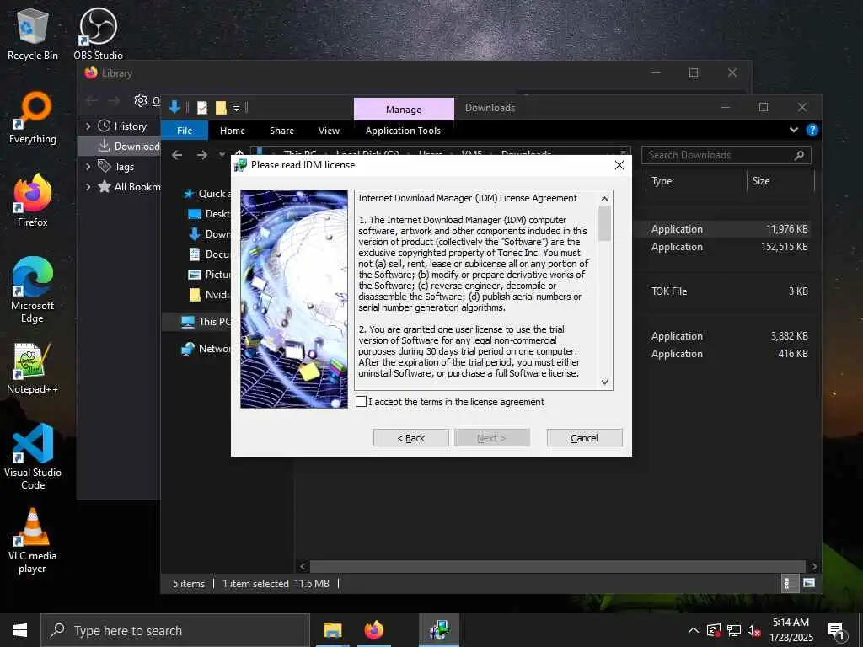Open notification center icon
Screen dimensions: 863x647
coord(837,632)
